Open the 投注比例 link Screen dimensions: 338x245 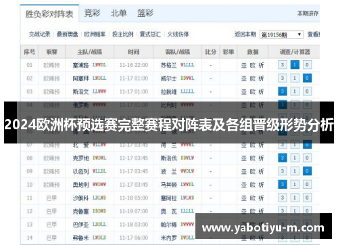[x=123, y=35]
